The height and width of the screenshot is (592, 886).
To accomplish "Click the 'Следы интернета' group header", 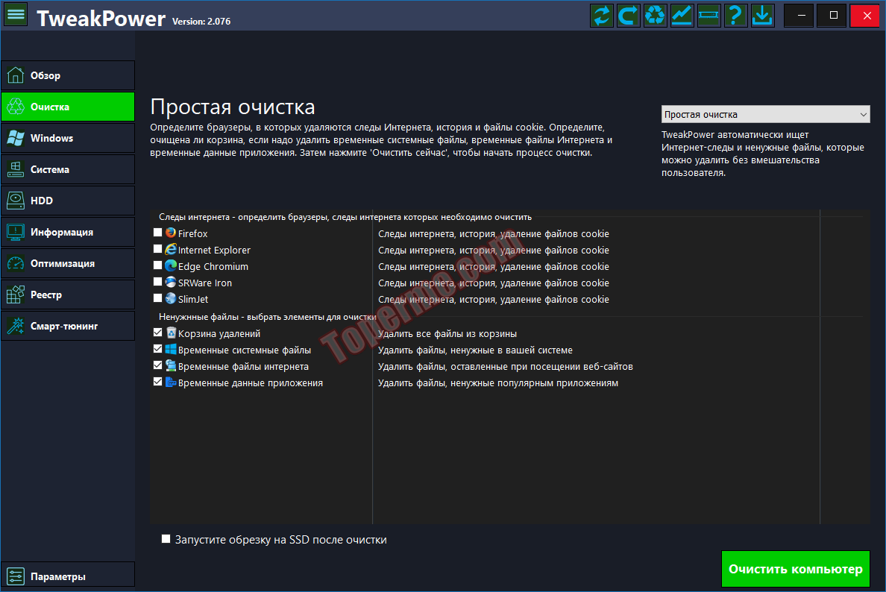I will tap(345, 217).
